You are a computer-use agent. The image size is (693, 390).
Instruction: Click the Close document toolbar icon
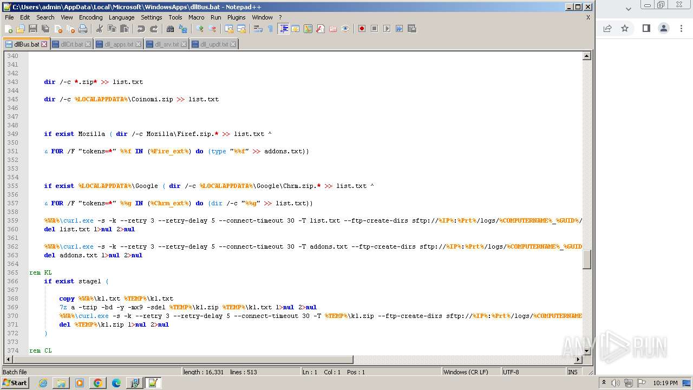tap(58, 29)
